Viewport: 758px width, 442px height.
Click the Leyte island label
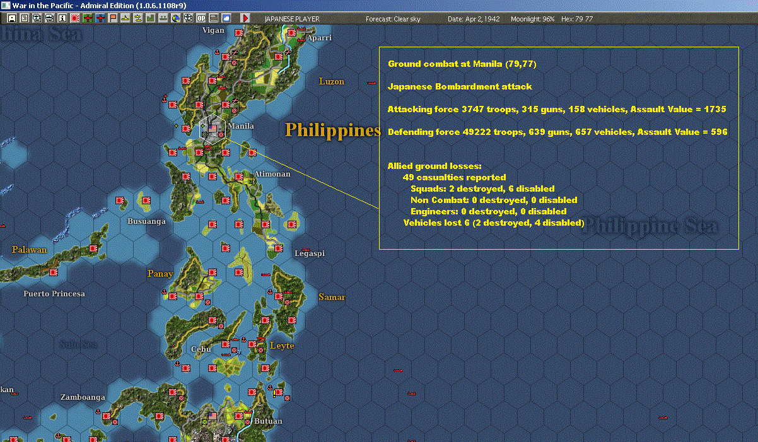tap(282, 346)
